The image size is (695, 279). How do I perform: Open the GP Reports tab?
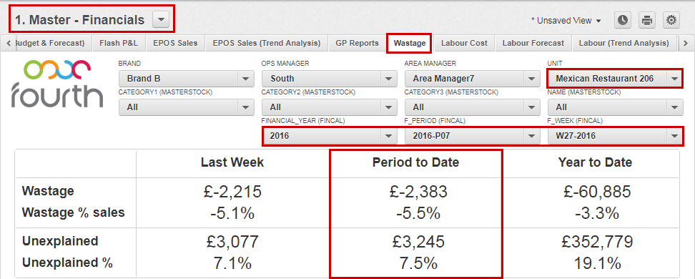tap(358, 43)
